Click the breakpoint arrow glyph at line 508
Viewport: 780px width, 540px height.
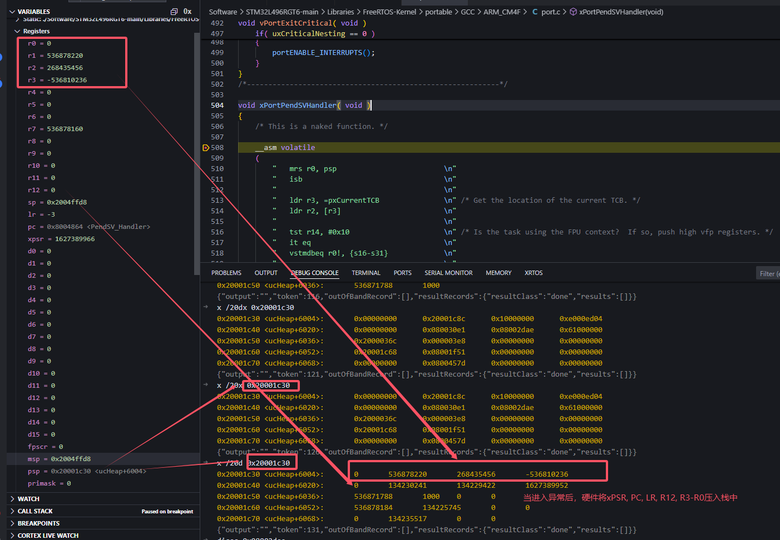[206, 148]
